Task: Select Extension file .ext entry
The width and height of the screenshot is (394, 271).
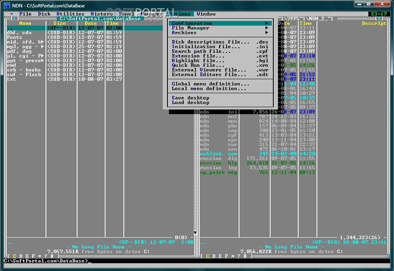Action: click(x=220, y=56)
